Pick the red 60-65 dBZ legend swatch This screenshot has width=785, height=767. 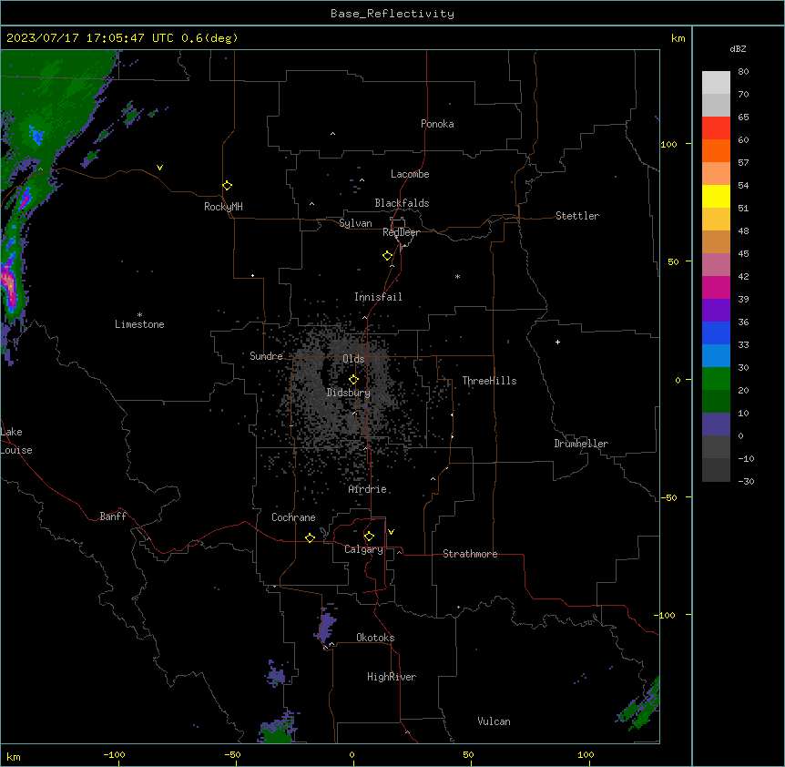click(716, 128)
